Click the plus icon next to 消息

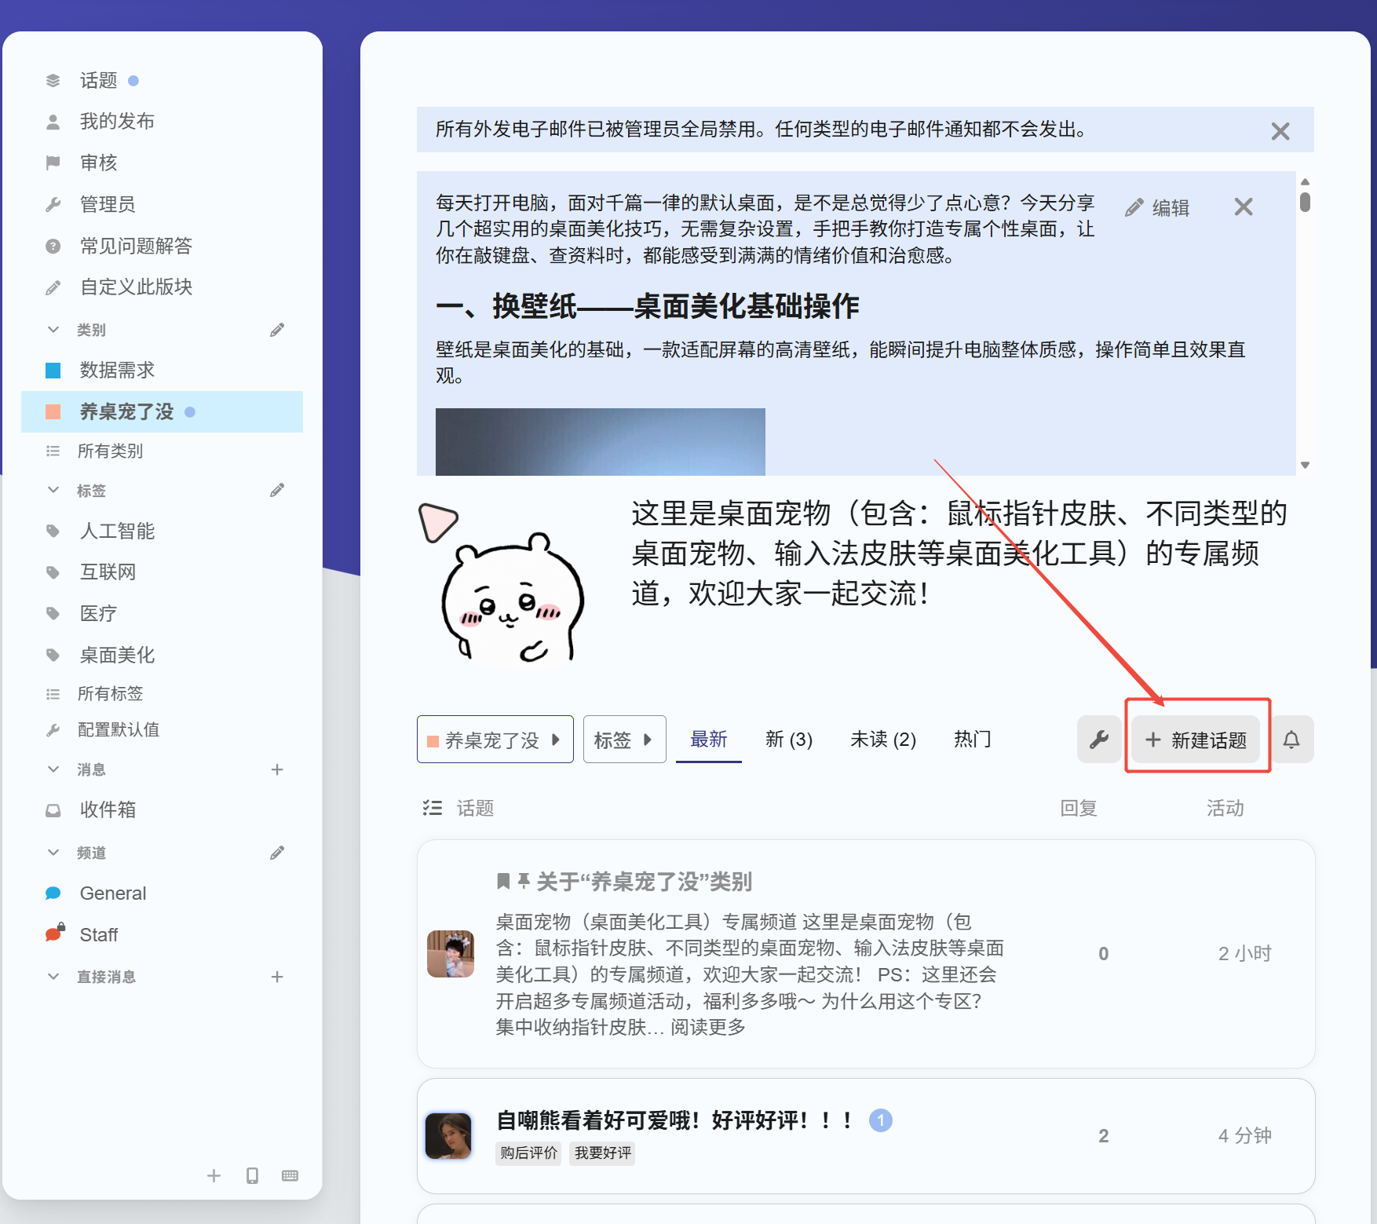point(277,769)
